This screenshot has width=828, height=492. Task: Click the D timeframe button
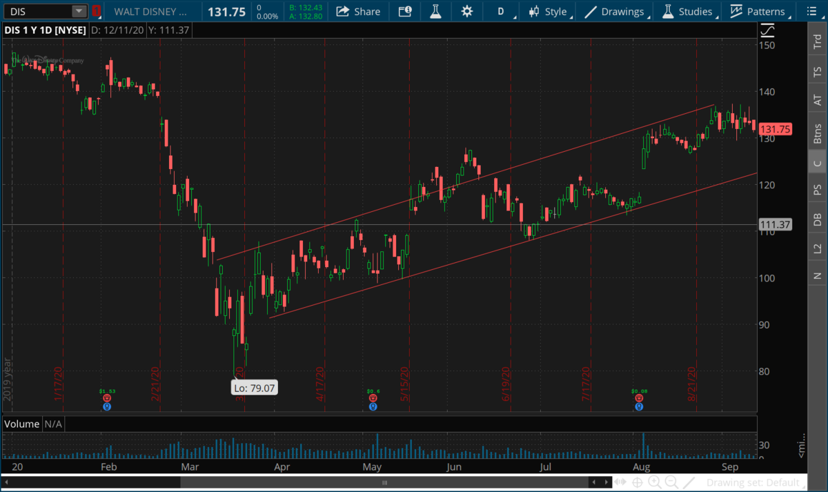coord(501,11)
